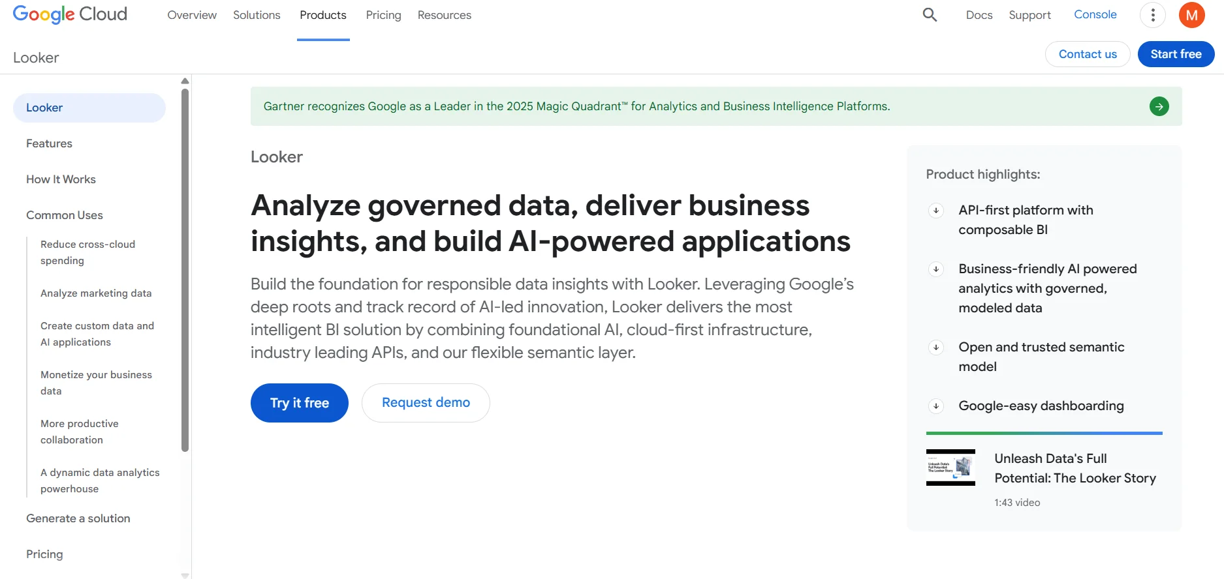Jump to Generate a solution in the sidebar
The width and height of the screenshot is (1224, 579).
tap(78, 518)
